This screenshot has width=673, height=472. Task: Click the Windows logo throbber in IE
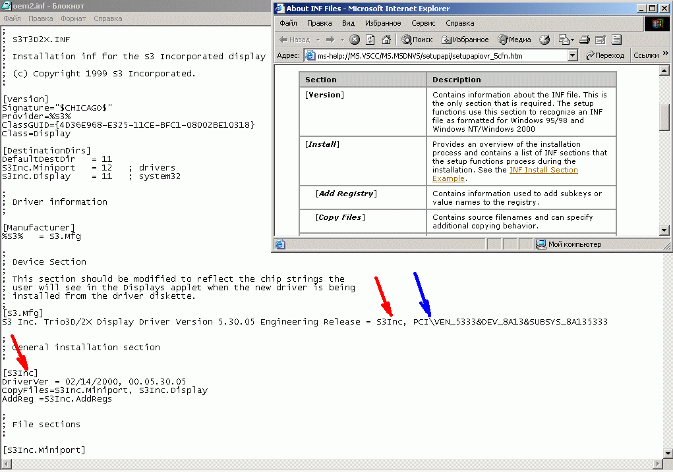657,24
